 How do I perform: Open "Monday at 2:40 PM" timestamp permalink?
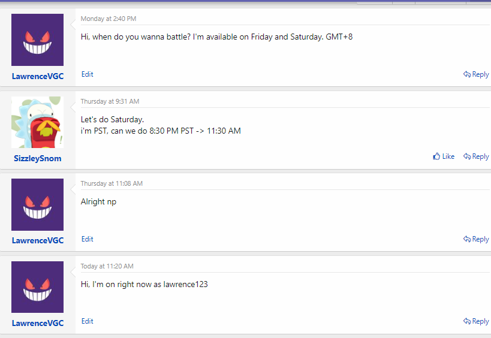(x=108, y=19)
